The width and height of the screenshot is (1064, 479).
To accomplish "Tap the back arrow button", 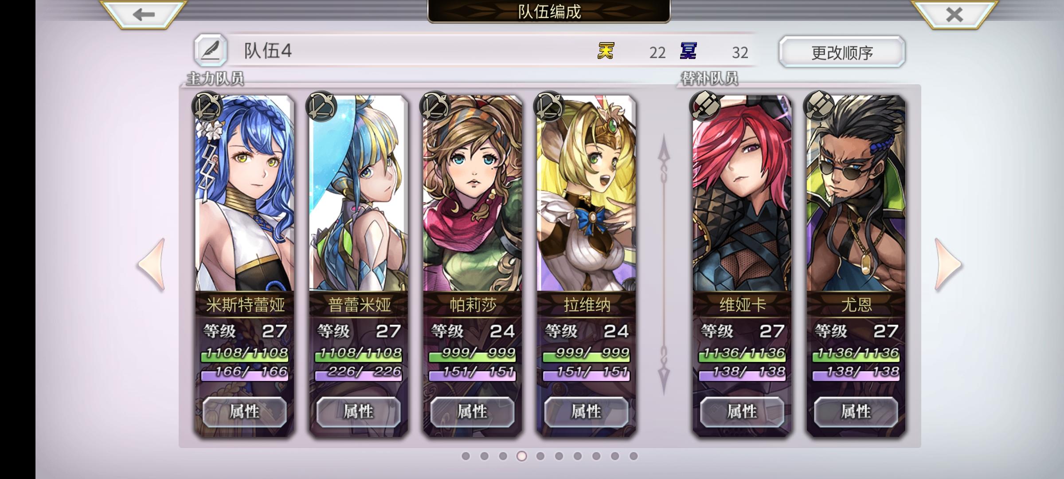I will pyautogui.click(x=144, y=14).
